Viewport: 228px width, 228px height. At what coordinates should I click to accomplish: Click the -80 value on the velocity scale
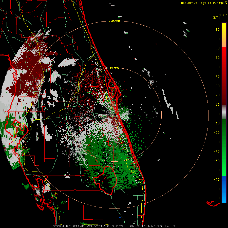(x=217, y=189)
